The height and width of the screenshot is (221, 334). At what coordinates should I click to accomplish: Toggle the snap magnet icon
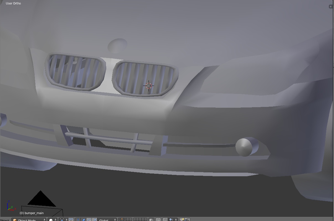(x=165, y=220)
